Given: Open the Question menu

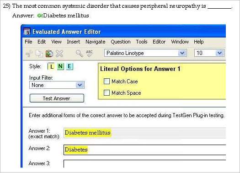Looking at the screenshot, I should [x=121, y=42].
